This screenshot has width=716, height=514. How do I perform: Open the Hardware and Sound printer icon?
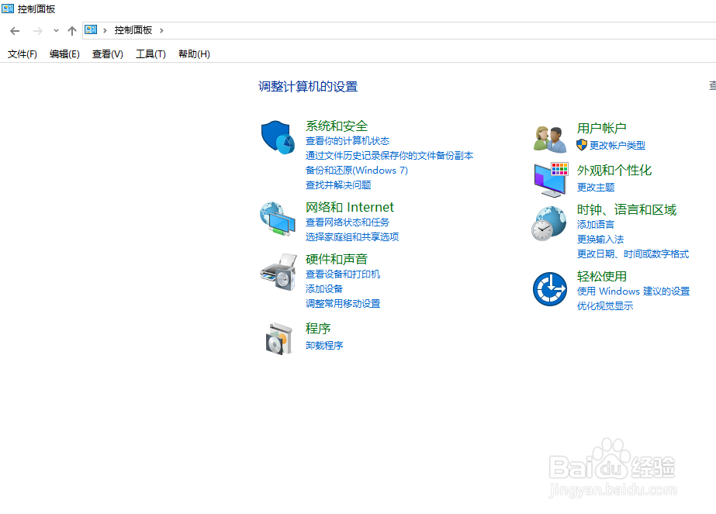click(278, 272)
